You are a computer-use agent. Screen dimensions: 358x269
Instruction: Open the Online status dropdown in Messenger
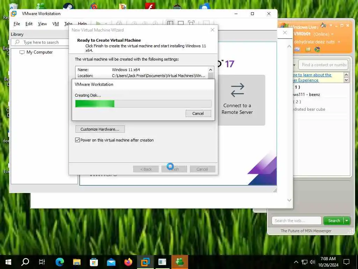332,34
